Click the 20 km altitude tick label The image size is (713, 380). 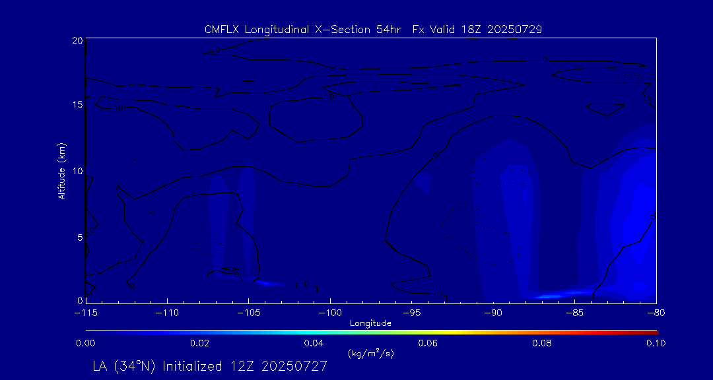(x=77, y=40)
